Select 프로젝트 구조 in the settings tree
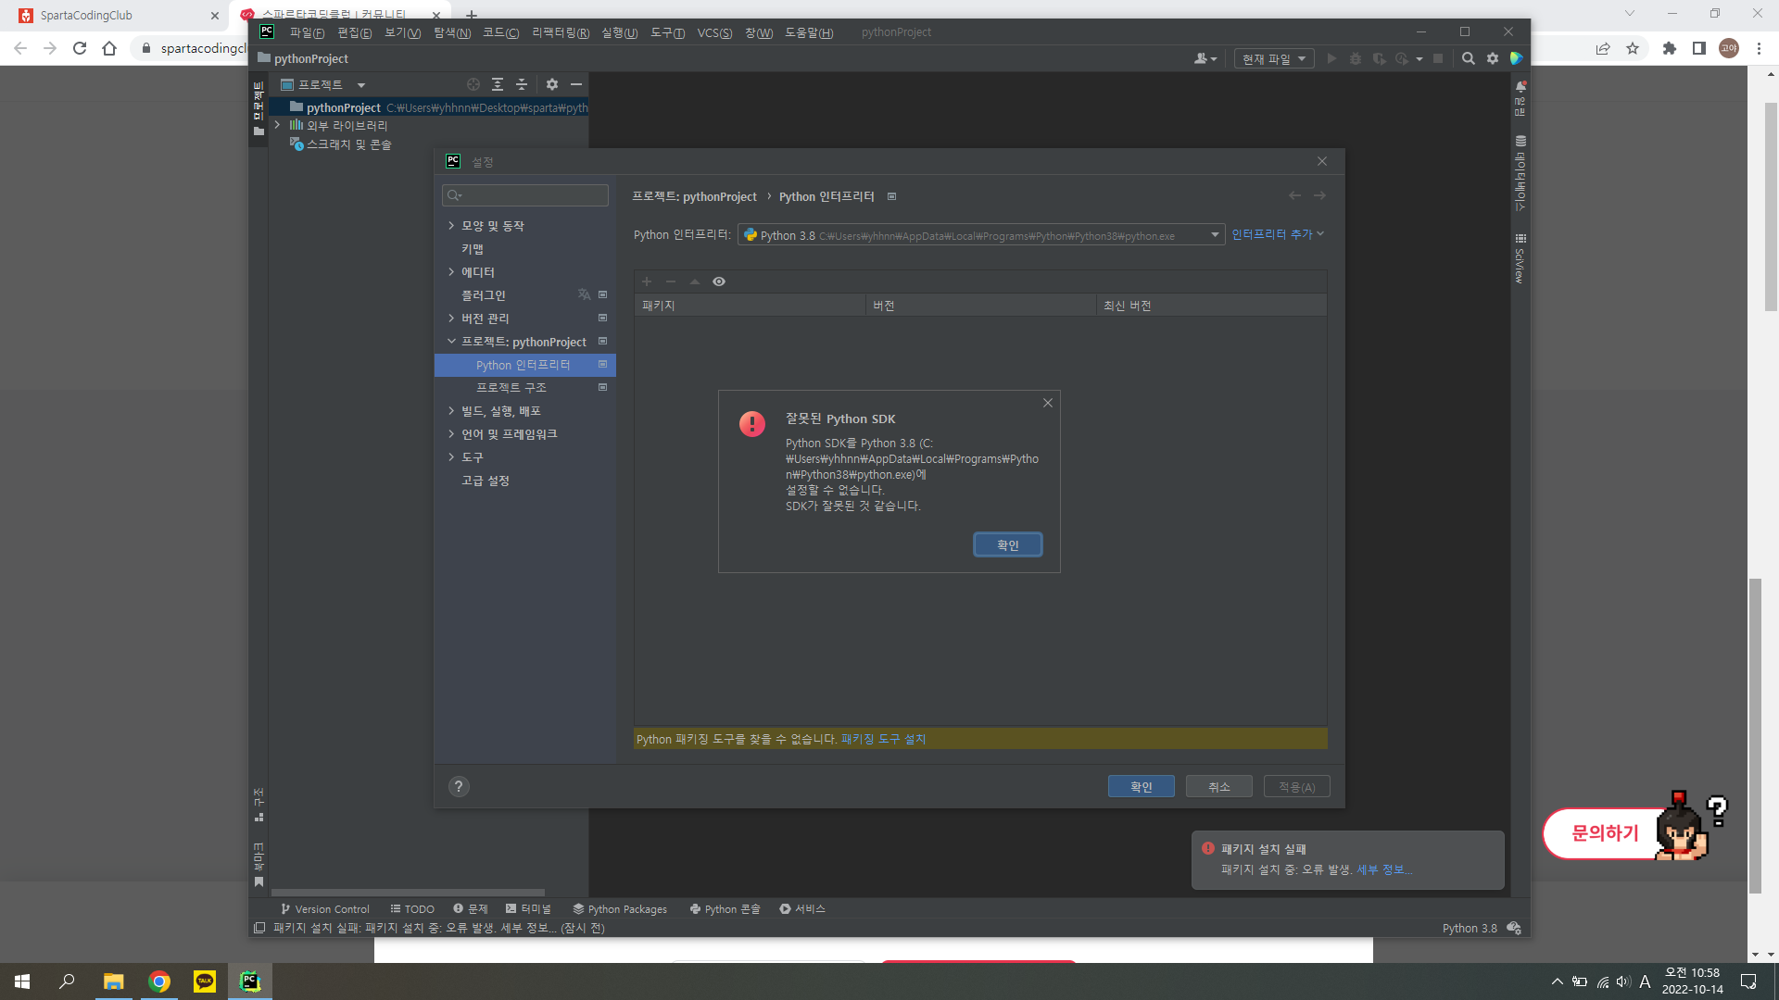This screenshot has height=1000, width=1779. (511, 388)
